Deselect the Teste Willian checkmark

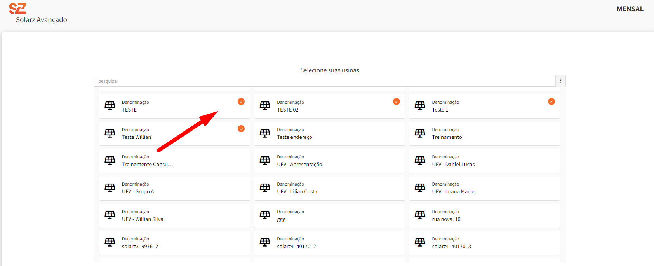241,129
